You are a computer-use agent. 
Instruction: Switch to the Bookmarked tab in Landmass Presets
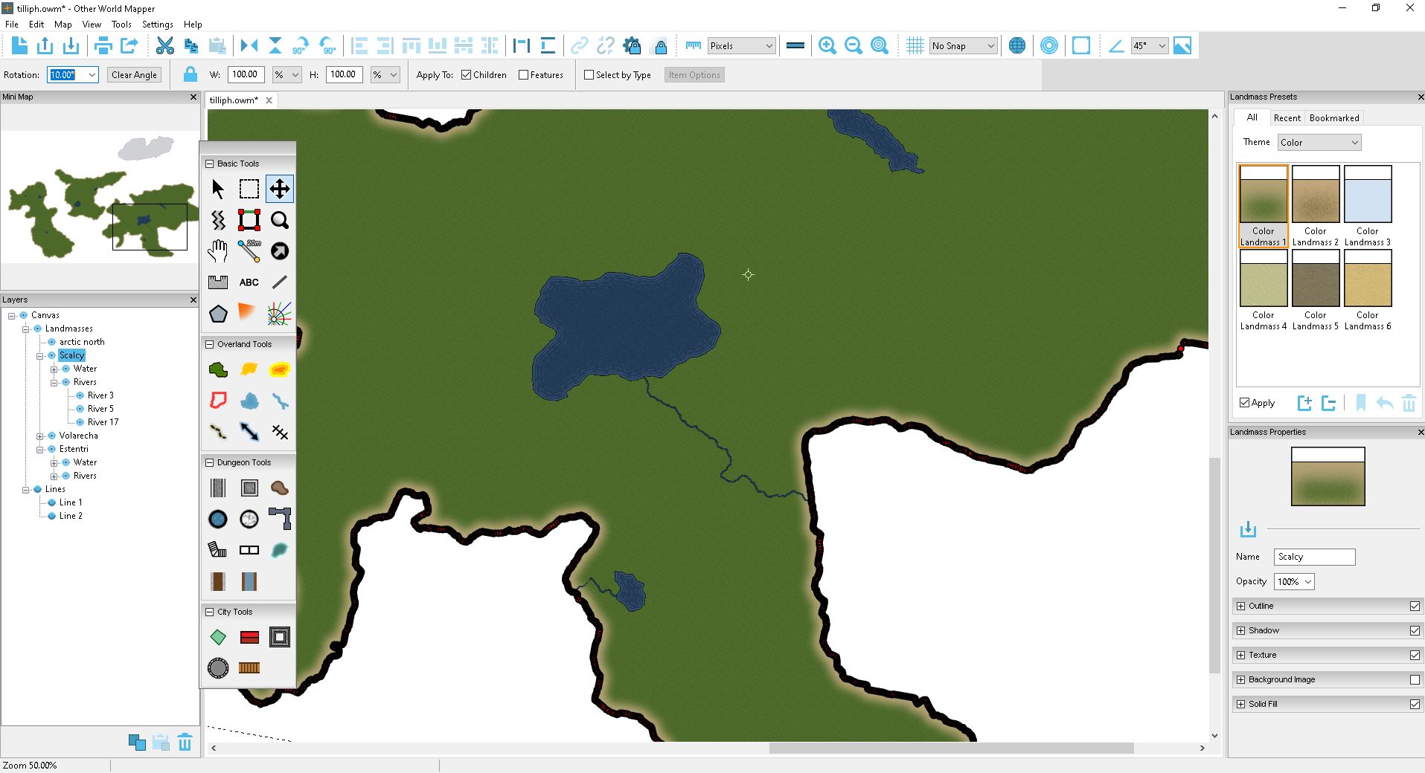[x=1334, y=117]
